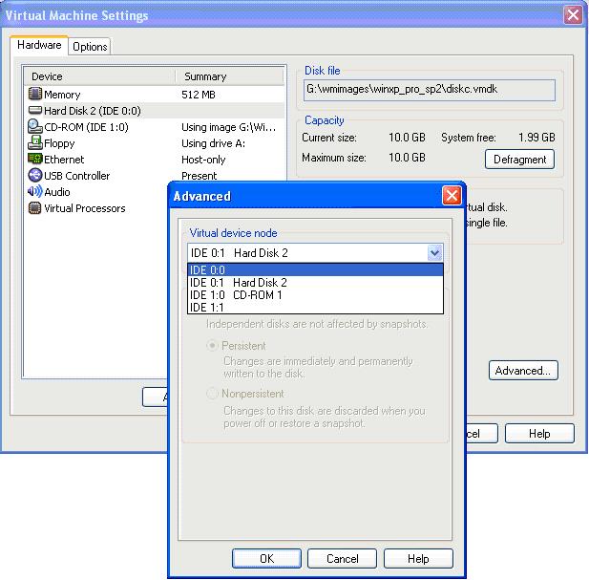This screenshot has height=580, width=589.
Task: Click the USB Controller icon
Action: 35,176
